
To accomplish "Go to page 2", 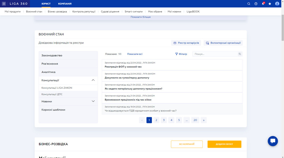I will click(x=156, y=120).
